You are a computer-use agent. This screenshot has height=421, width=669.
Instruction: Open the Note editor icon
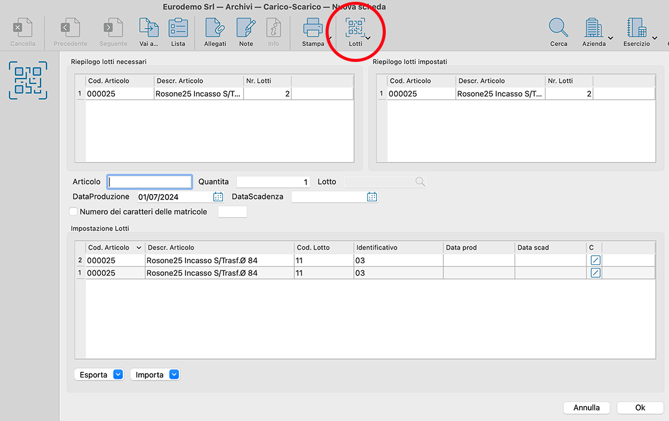[246, 29]
